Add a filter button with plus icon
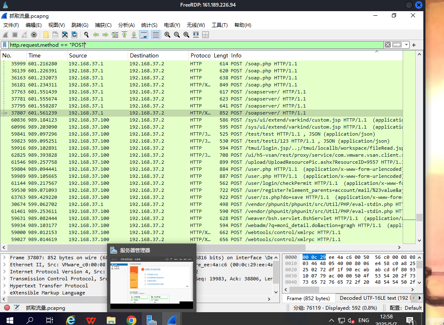The height and width of the screenshot is (325, 444). pos(414,45)
